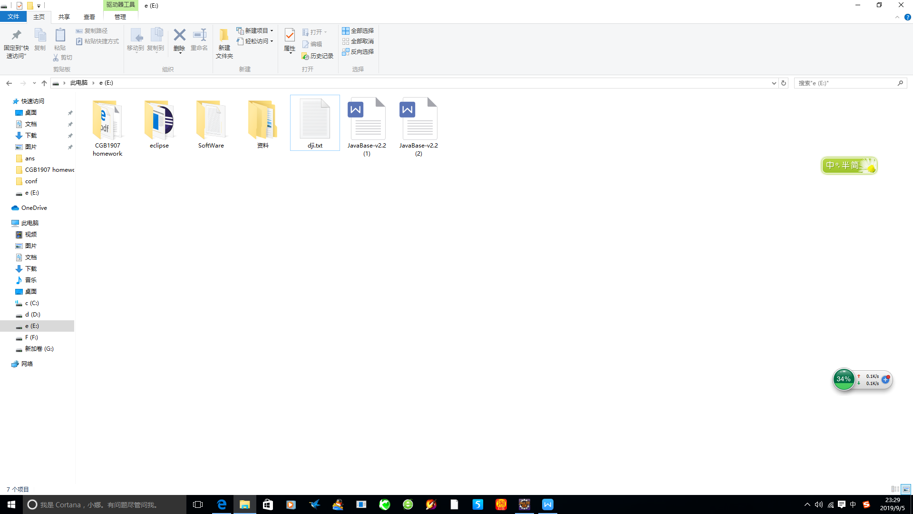Click Edit (编辑) in ribbon
The image size is (913, 514).
(x=312, y=44)
